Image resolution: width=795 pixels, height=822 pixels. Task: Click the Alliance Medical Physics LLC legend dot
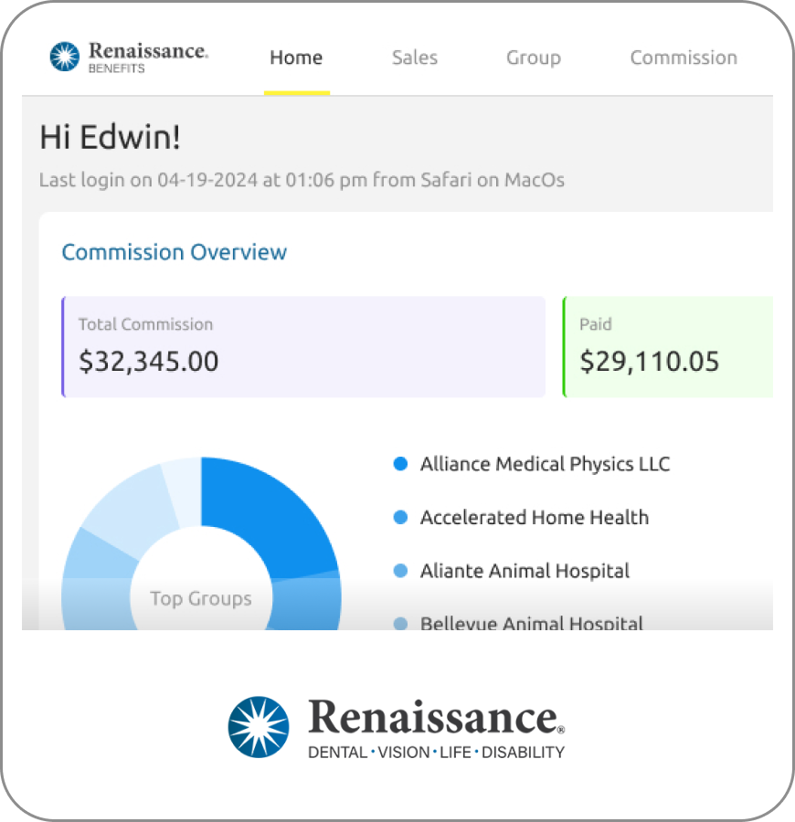click(400, 464)
